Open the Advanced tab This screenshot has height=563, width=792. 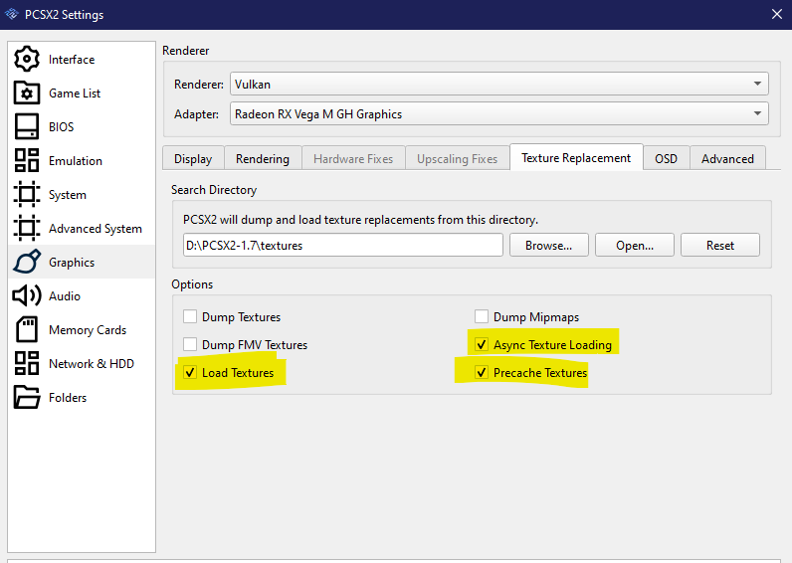727,159
